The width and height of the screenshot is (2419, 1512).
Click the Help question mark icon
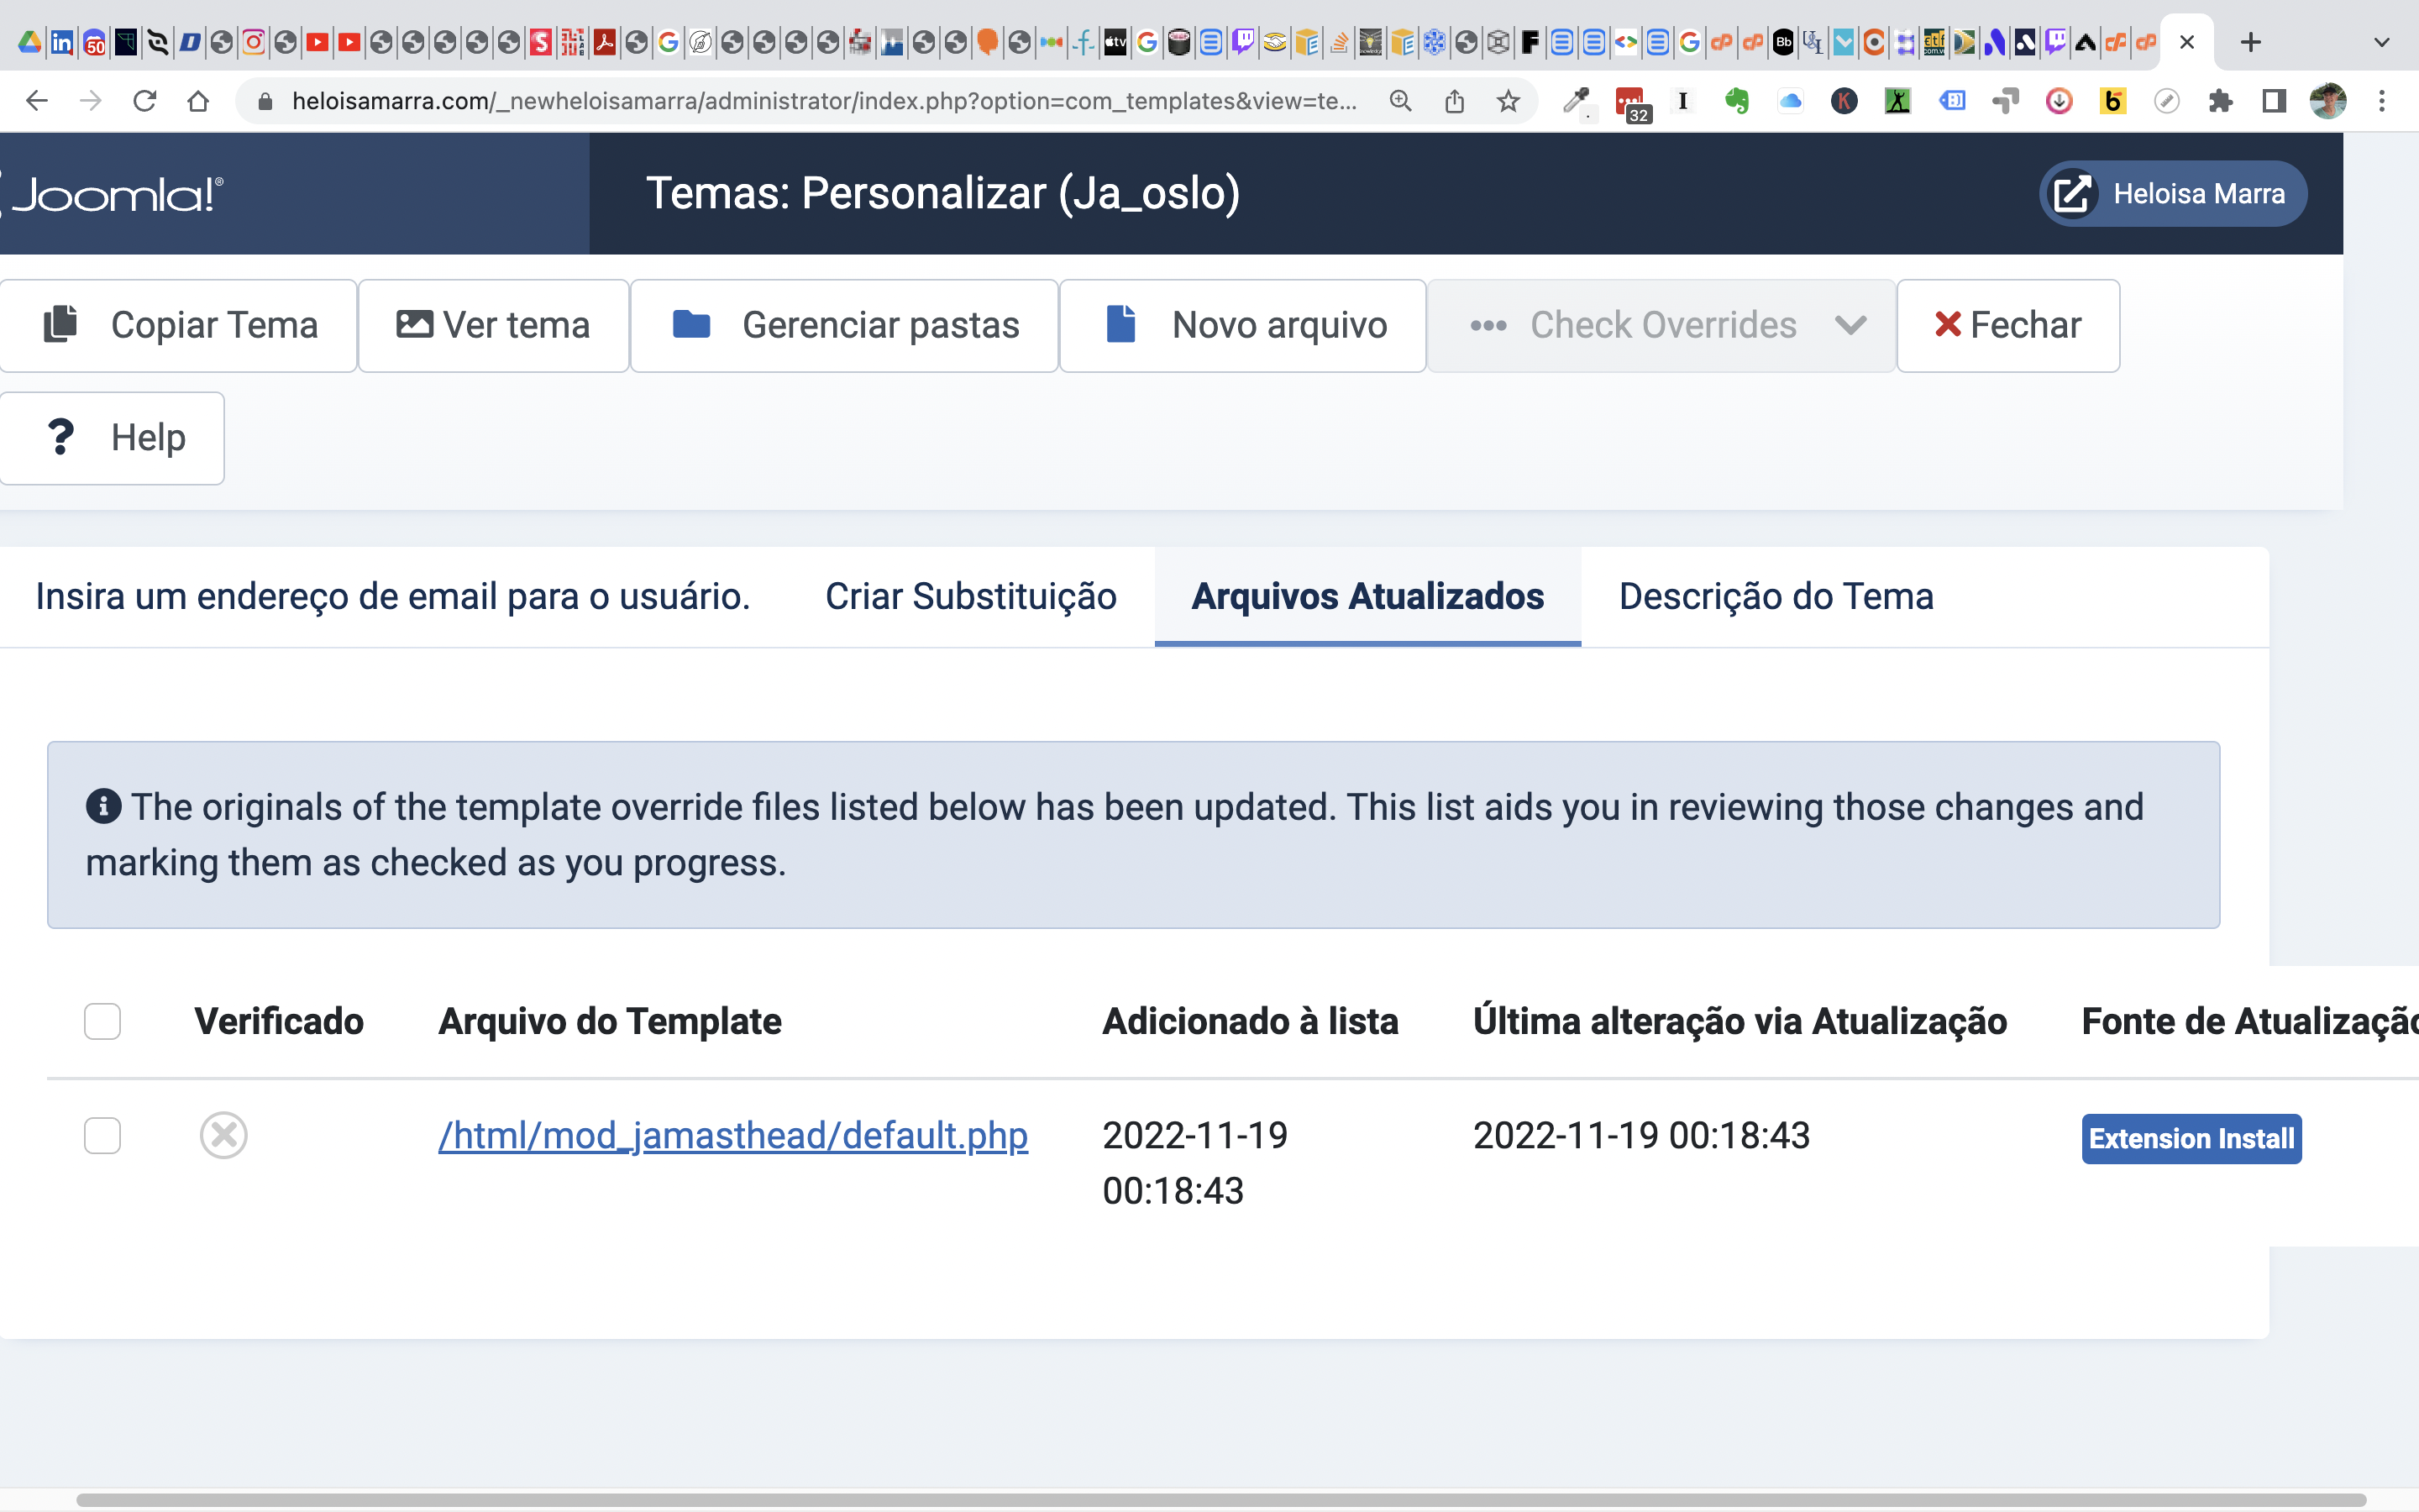(61, 437)
